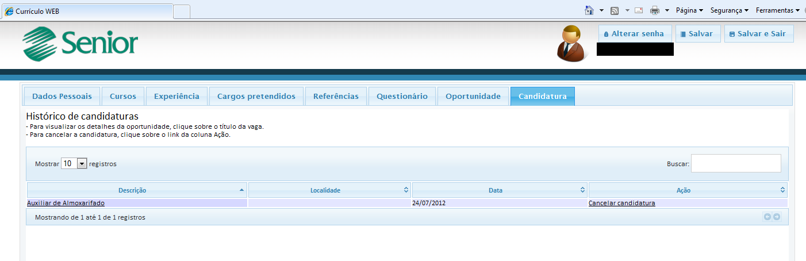
Task: Focus the Buscar search field
Action: click(735, 163)
